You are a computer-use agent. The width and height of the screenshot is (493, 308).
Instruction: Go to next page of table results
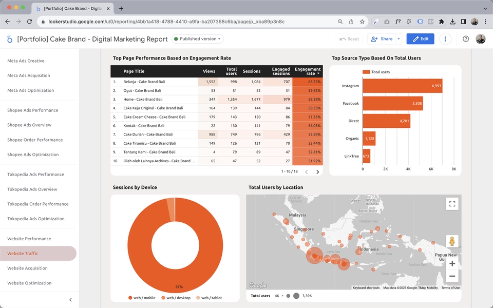[x=317, y=172]
